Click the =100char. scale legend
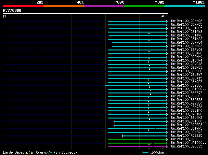 (x=155, y=152)
